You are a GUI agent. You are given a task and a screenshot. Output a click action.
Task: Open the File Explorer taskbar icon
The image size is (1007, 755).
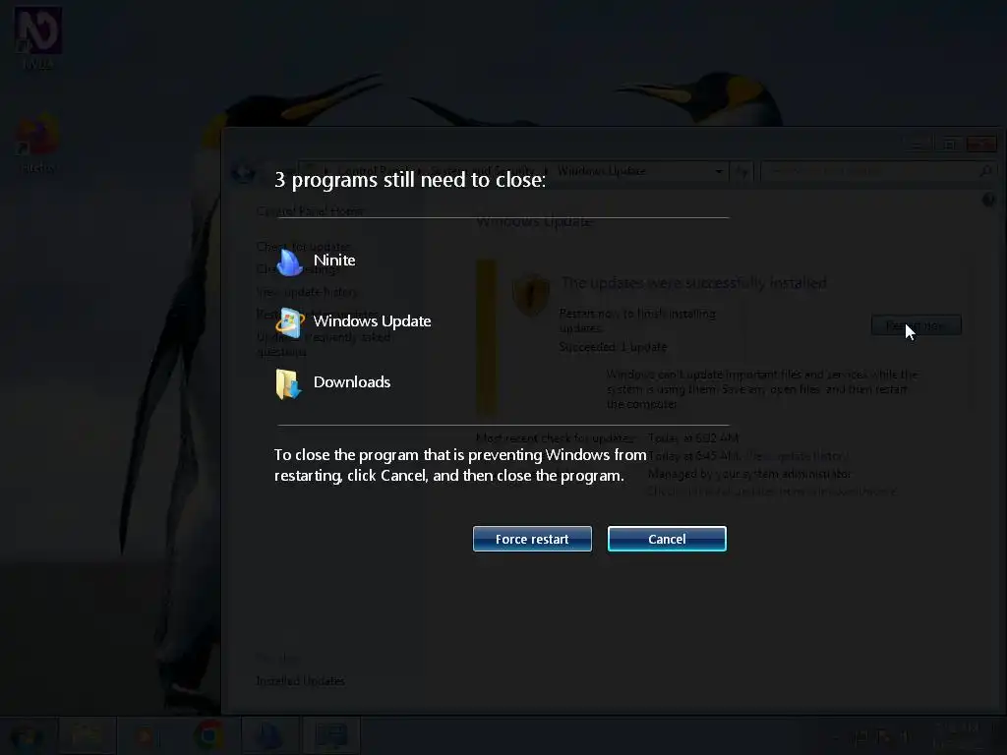[87, 735]
